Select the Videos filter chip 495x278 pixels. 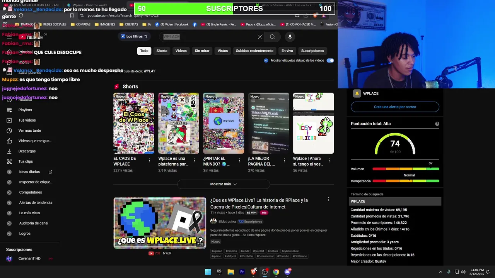point(181,51)
